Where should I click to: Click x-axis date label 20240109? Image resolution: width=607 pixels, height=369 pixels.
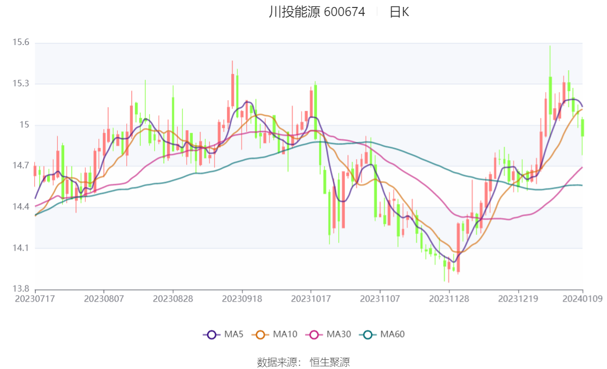[x=582, y=299]
